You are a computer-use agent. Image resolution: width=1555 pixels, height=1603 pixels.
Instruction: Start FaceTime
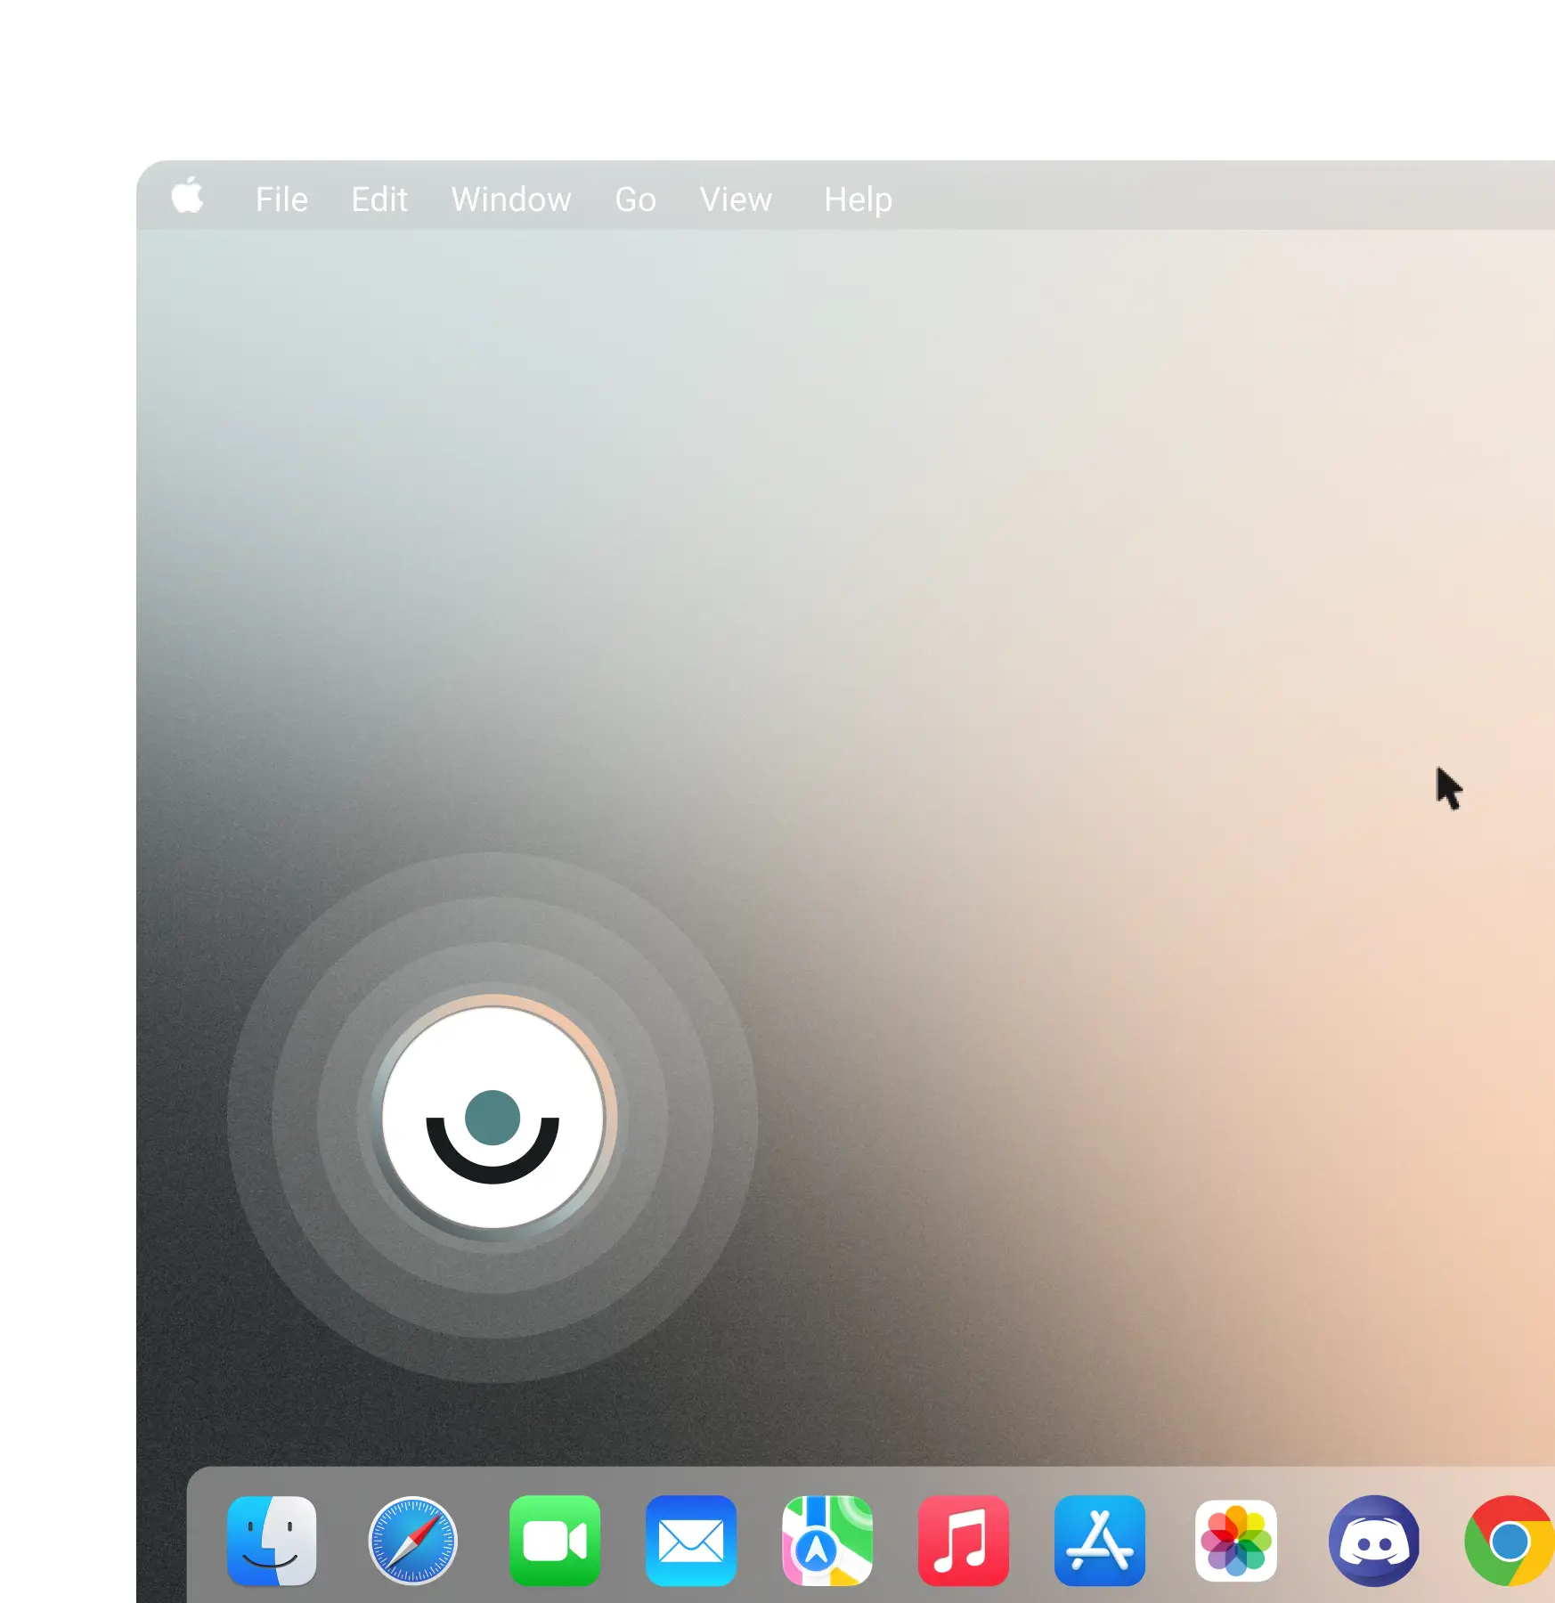(x=555, y=1541)
